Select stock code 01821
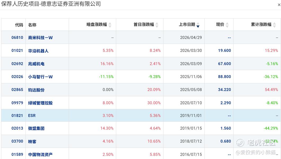This screenshot has width=281, height=159. [17, 116]
